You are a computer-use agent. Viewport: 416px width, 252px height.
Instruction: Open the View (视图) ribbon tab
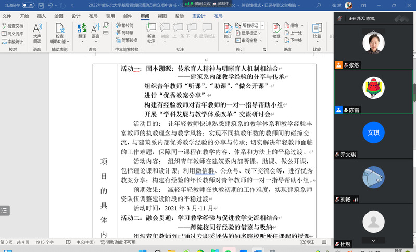pos(162,16)
